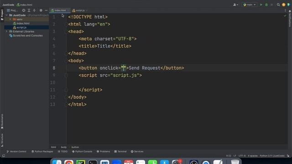The height and width of the screenshot is (164, 292).
Task: Click the html breadcrumb
Action: pyautogui.click(x=53, y=147)
